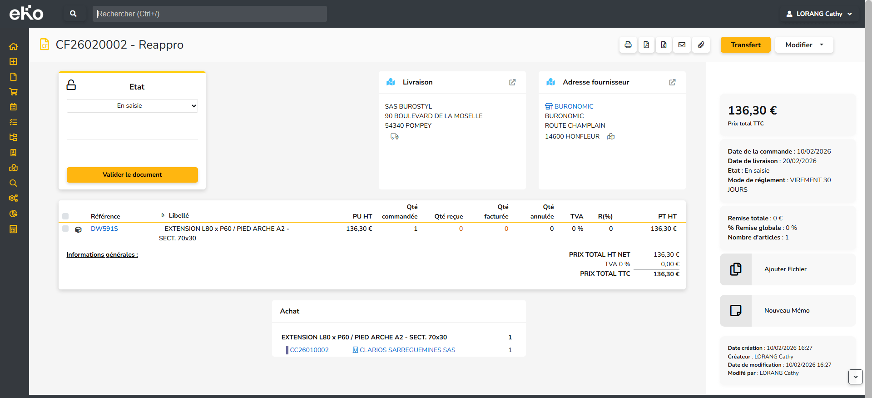The image size is (872, 398).
Task: Export the order as PDF
Action: [x=646, y=45]
